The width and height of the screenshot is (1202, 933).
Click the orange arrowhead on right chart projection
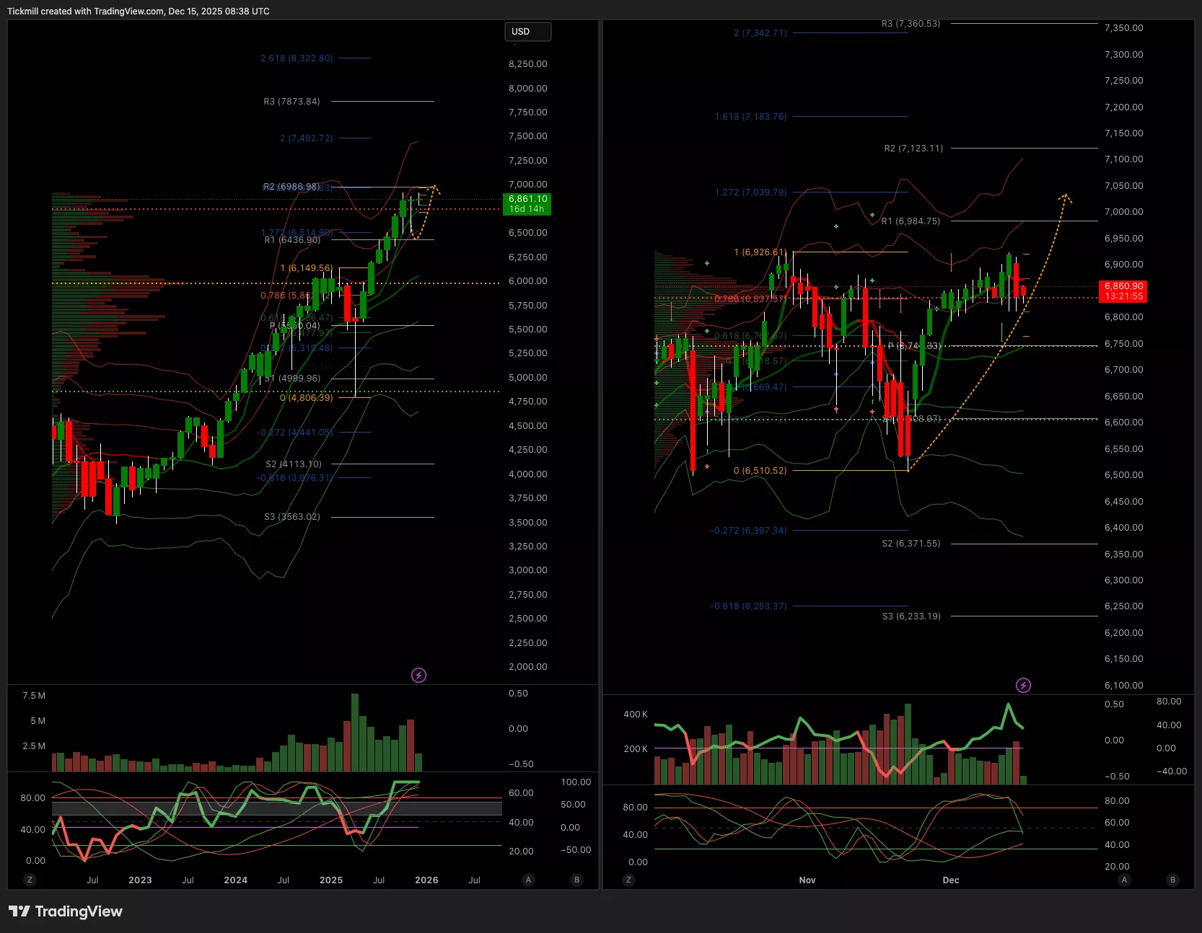click(1065, 196)
